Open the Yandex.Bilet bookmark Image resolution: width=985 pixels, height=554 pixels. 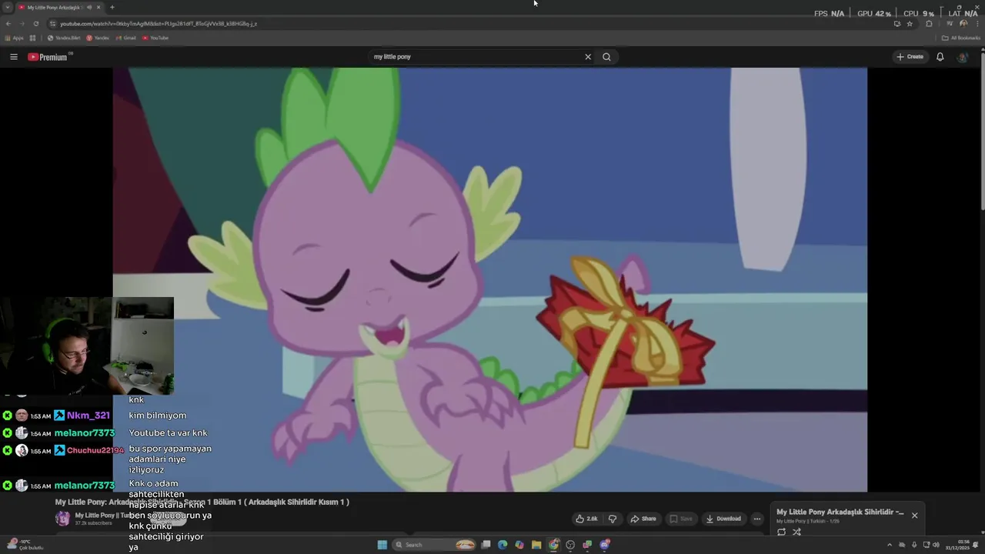[x=64, y=38]
